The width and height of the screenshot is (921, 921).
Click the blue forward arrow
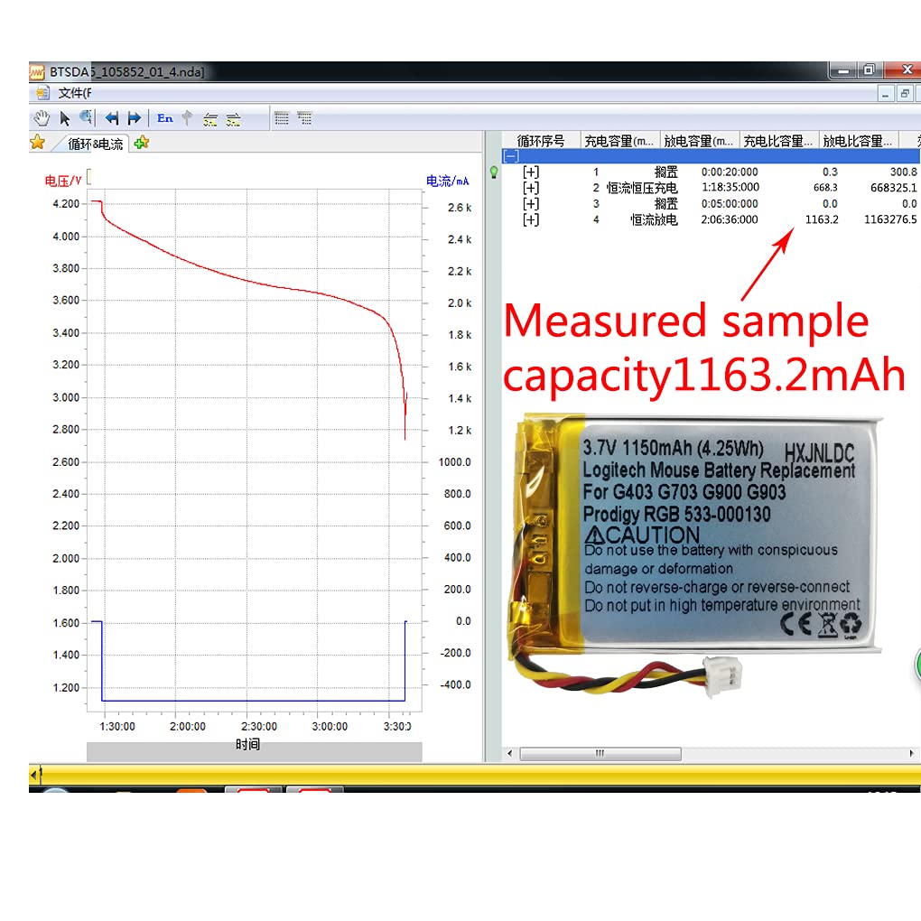tap(135, 117)
